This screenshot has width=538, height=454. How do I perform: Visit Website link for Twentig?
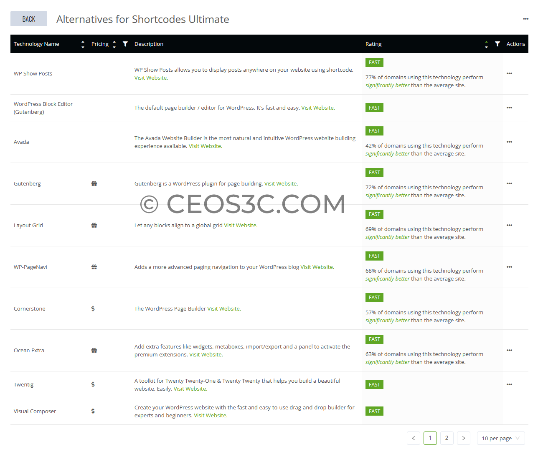190,389
